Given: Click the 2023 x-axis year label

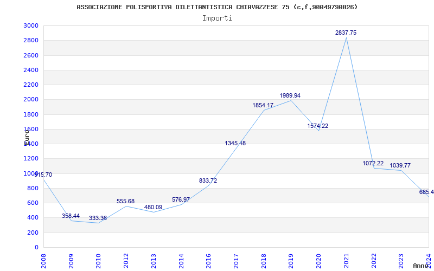Looking at the screenshot, I should (401, 261).
